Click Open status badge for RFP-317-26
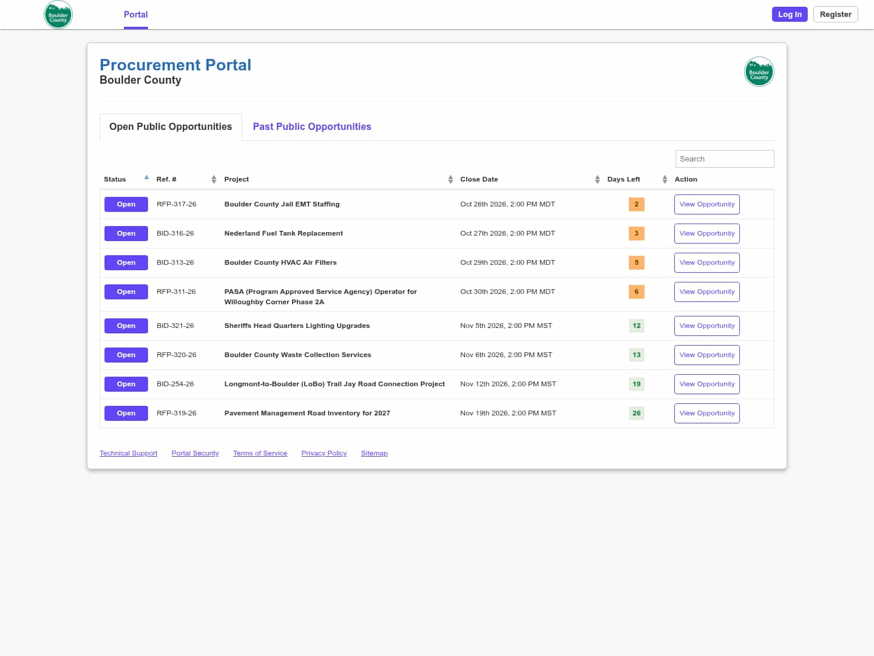This screenshot has height=656, width=874. [x=126, y=204]
